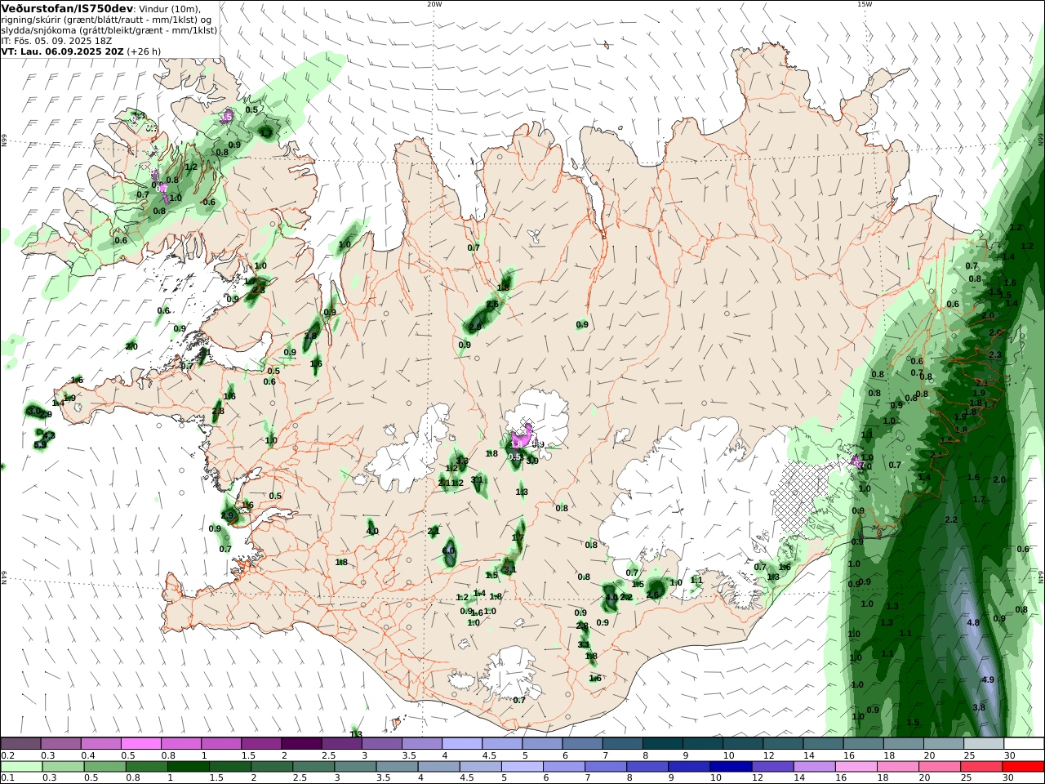Click purple 12 swatch in lower legend row
The image size is (1045, 784).
(x=773, y=767)
